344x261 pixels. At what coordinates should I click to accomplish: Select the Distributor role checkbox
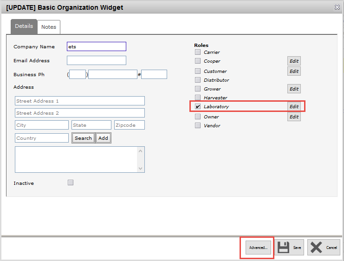tap(198, 80)
